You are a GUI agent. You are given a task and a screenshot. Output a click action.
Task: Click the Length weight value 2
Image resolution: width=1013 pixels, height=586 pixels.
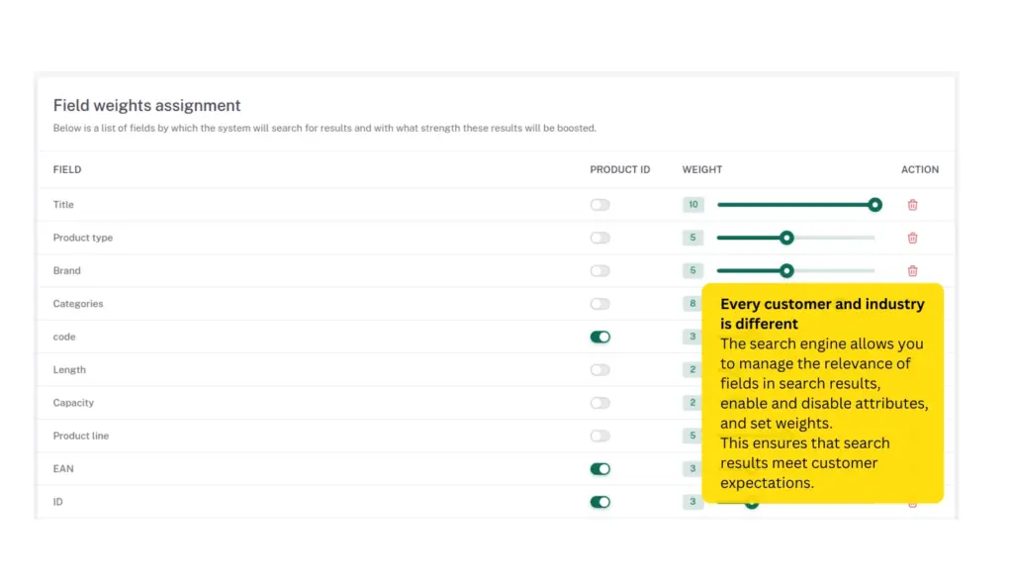pos(691,370)
